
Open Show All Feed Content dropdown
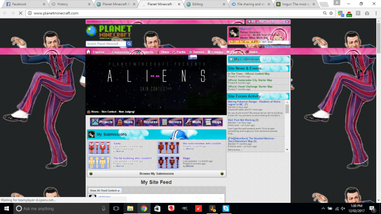click(x=105, y=190)
